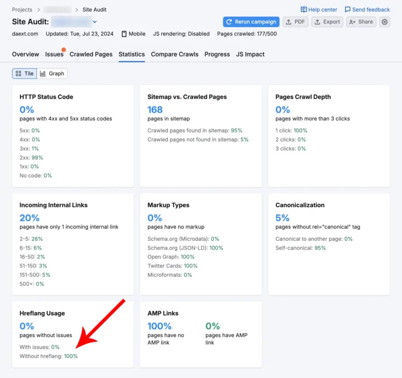This screenshot has height=378, width=402.
Task: Rerun the campaign
Action: pos(251,22)
